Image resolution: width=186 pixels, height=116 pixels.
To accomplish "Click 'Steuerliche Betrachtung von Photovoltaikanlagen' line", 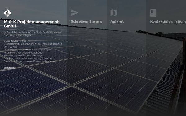I will (x=29, y=61).
